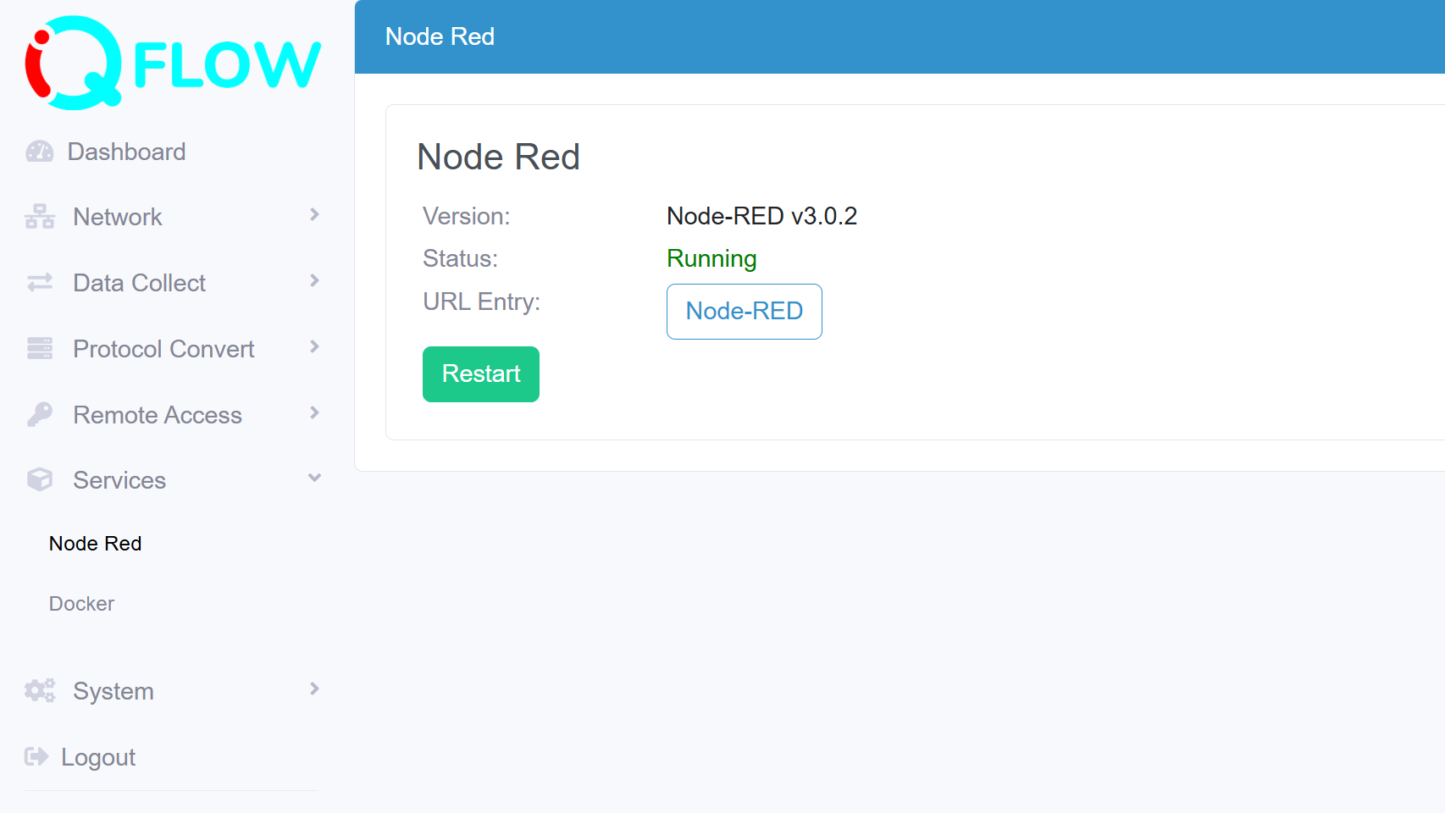Click the Protocol Convert server icon

click(39, 348)
